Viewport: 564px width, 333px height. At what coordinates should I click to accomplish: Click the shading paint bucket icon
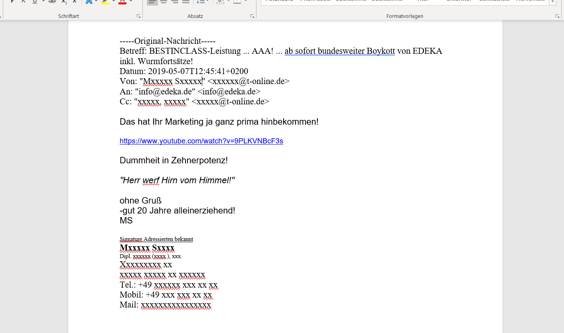pos(220,2)
